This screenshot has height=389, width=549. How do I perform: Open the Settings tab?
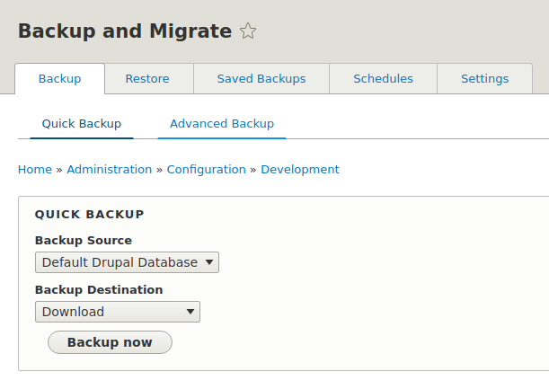click(x=484, y=79)
